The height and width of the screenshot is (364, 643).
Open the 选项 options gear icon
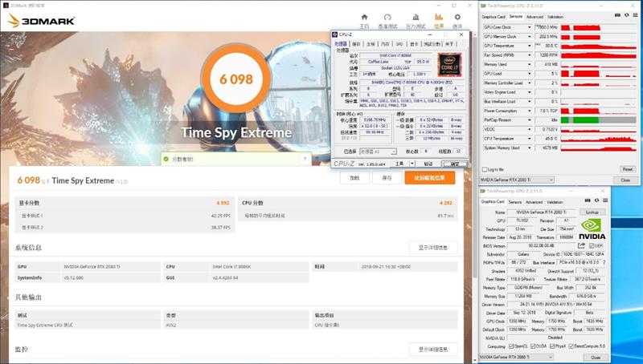457,17
